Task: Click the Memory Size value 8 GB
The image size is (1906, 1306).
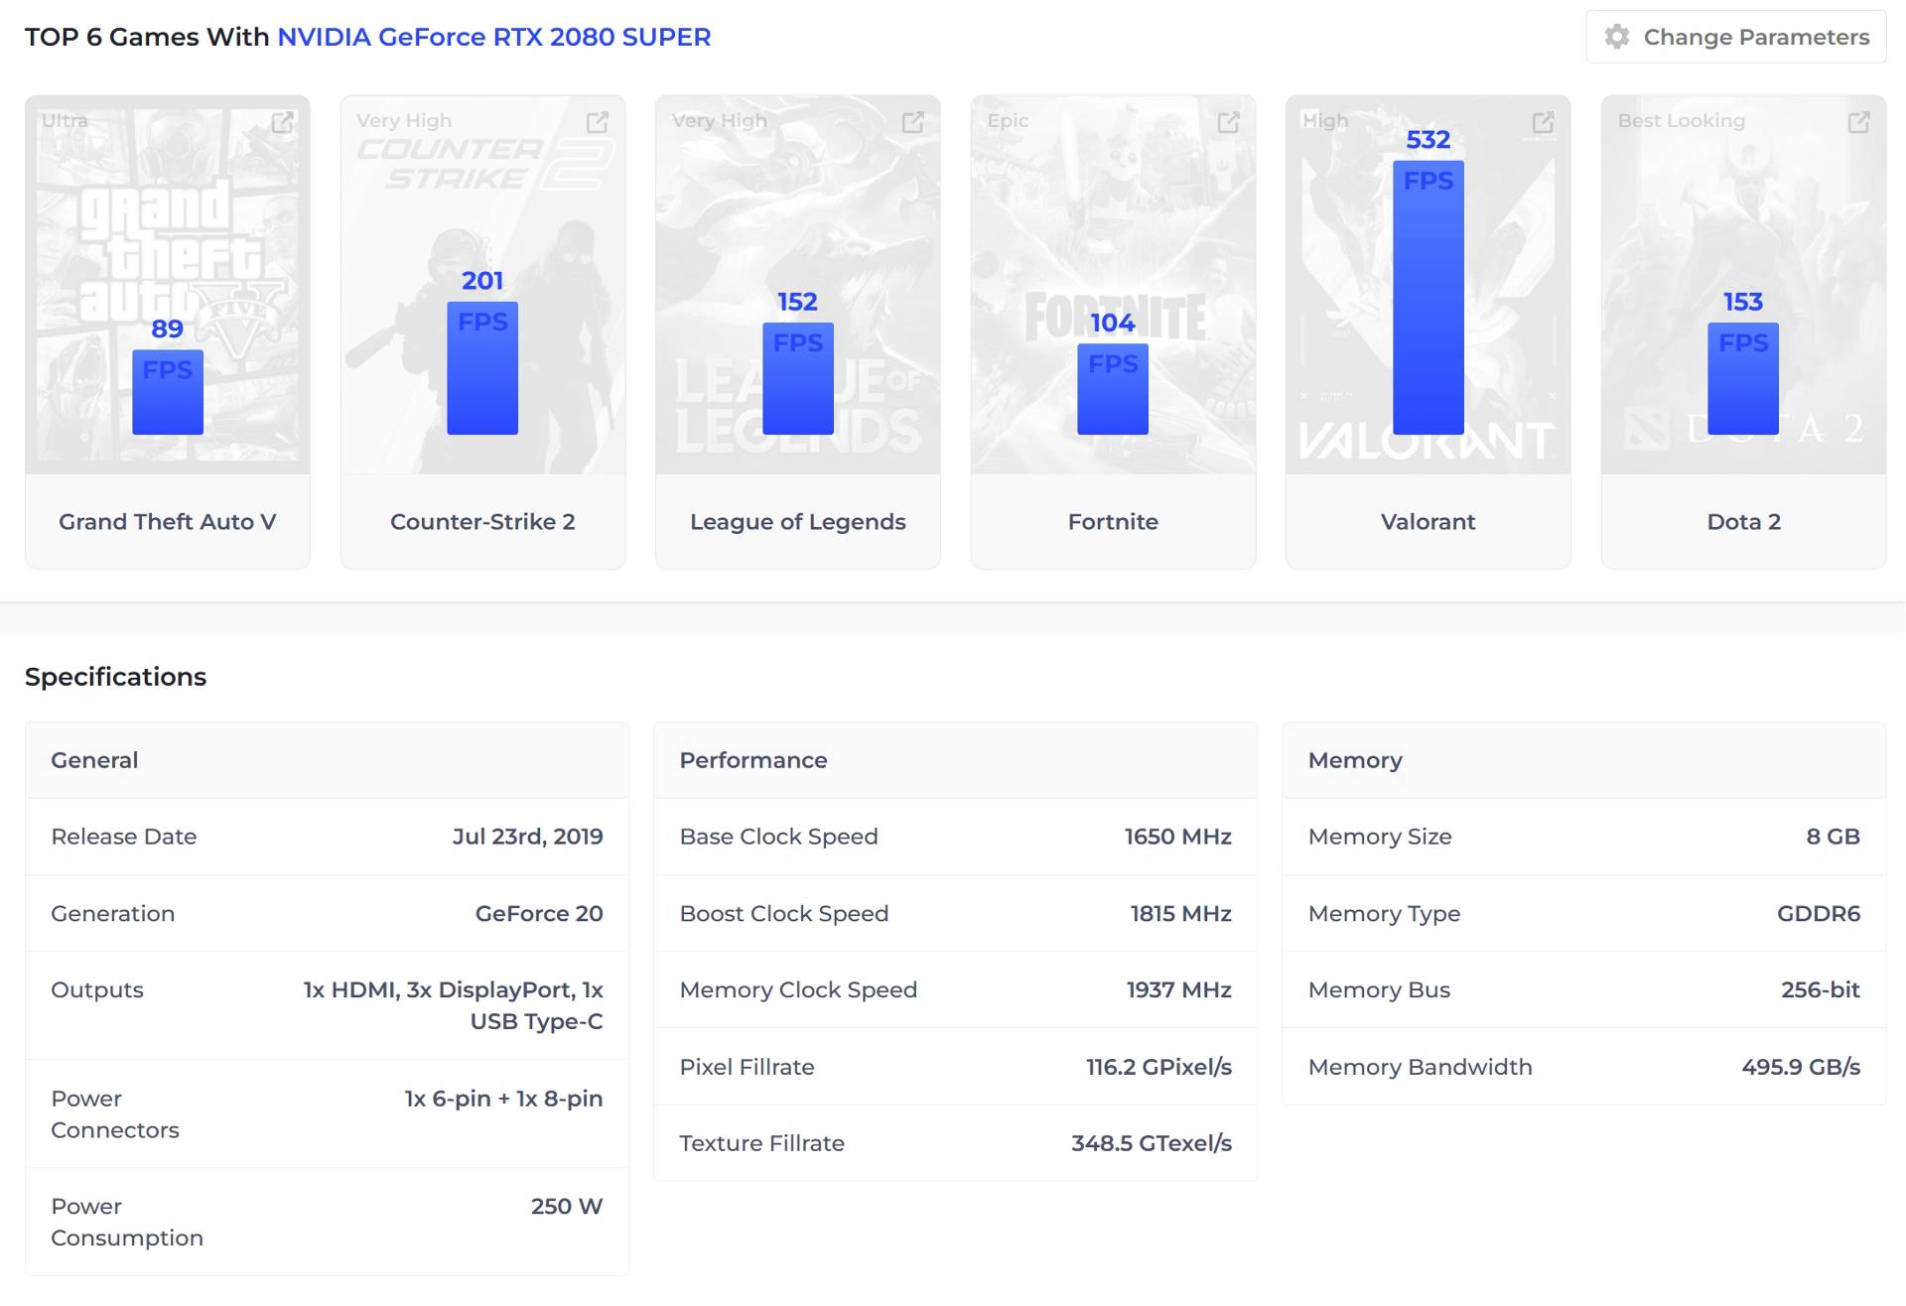Action: tap(1834, 837)
